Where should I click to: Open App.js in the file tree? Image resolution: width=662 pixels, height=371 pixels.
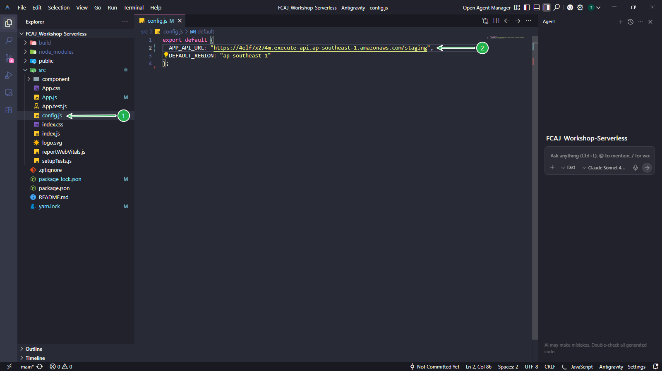coord(49,97)
